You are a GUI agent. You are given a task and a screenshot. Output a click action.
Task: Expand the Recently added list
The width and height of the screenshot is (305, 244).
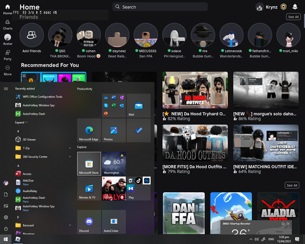21,123
